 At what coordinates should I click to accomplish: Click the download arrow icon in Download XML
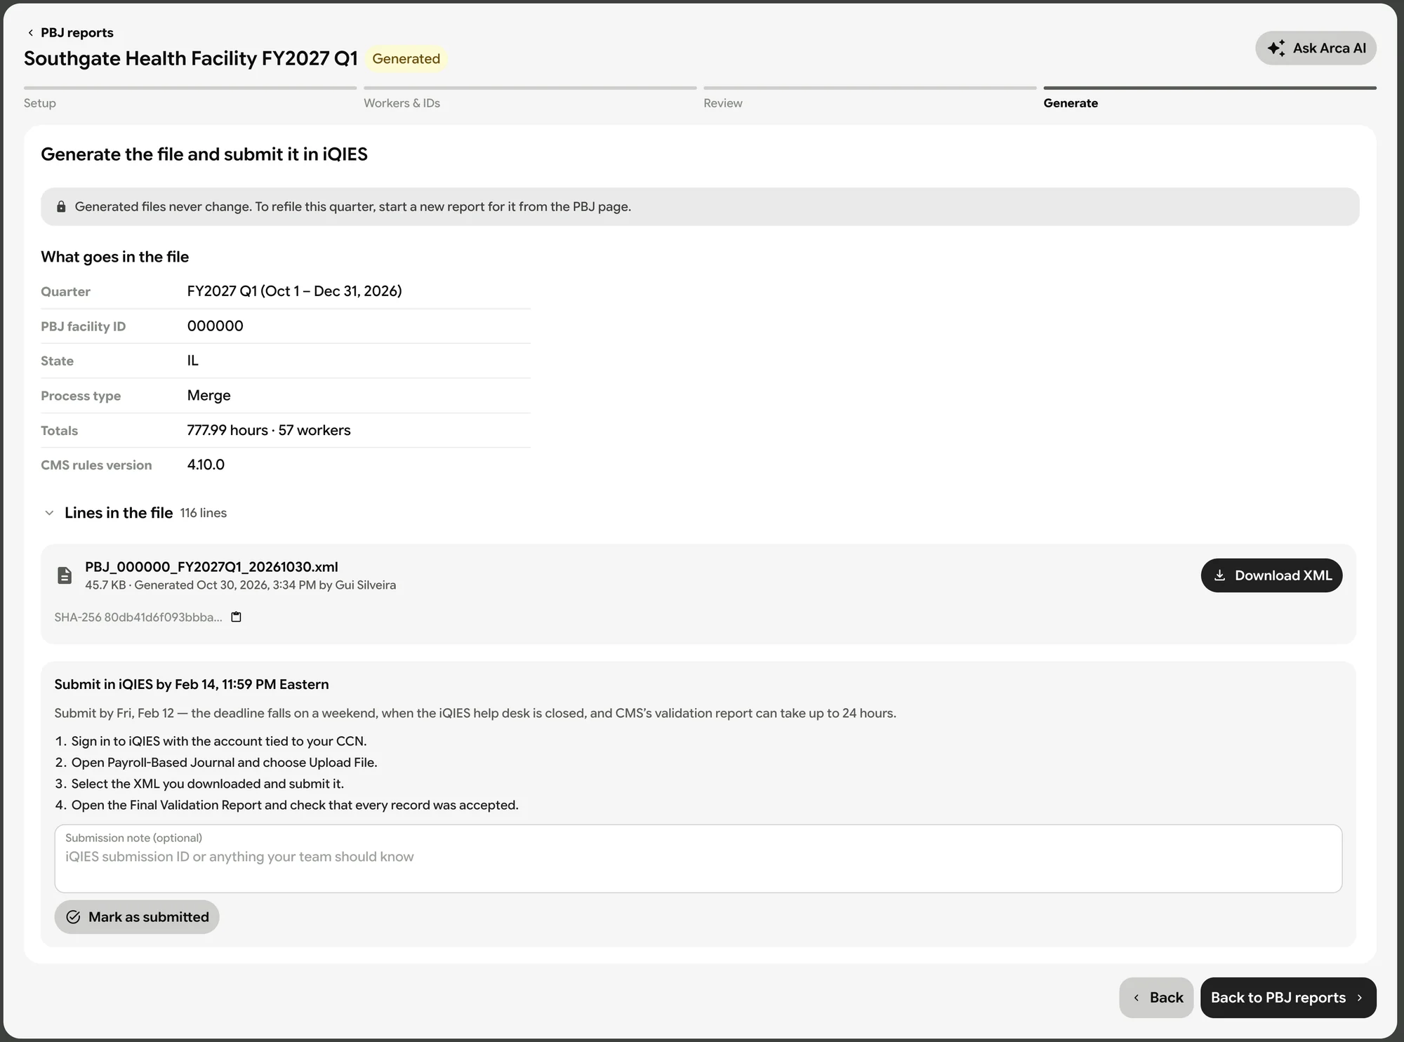[x=1220, y=575]
